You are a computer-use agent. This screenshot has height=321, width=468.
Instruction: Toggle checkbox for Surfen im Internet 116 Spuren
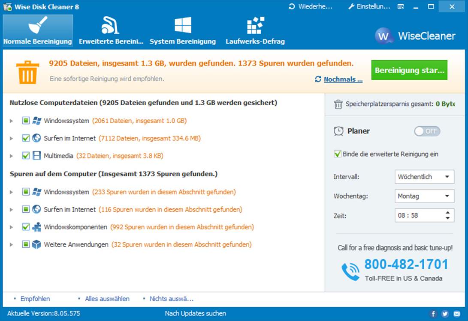coord(26,209)
